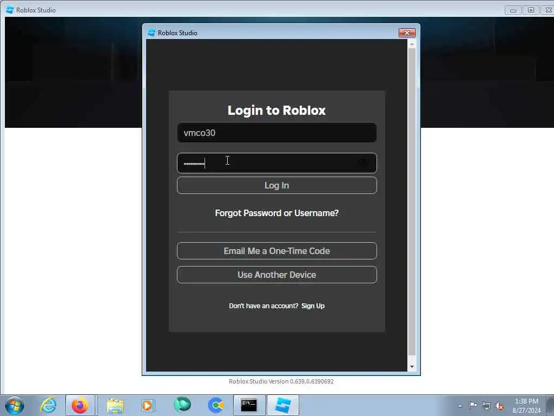Image resolution: width=554 pixels, height=416 pixels.
Task: Click scrollbar up arrow in login dialog
Action: (412, 44)
